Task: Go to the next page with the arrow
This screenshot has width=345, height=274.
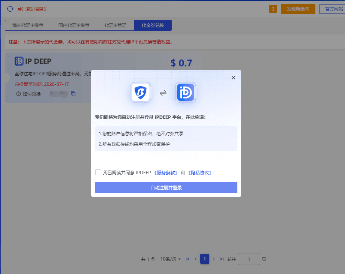Action: [x=214, y=259]
